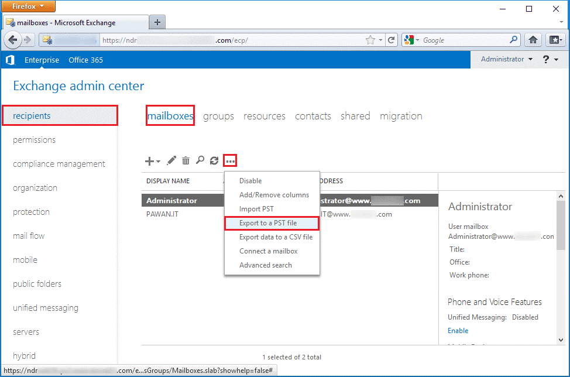Click the edit pencil icon
The height and width of the screenshot is (377, 570).
(171, 160)
